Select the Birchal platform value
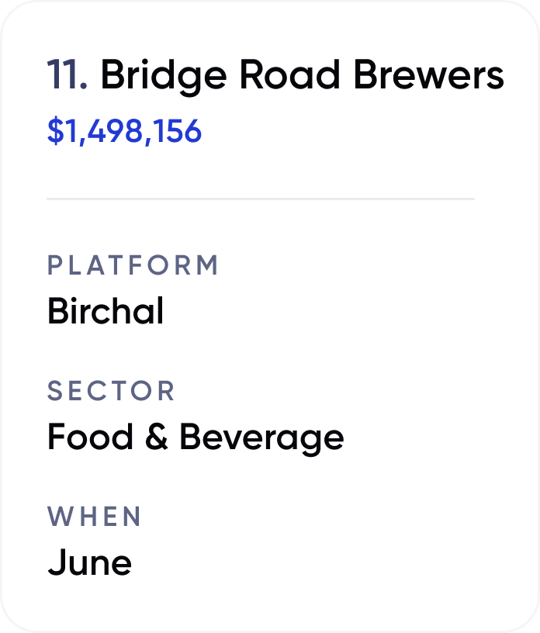The width and height of the screenshot is (540, 633). click(x=106, y=311)
